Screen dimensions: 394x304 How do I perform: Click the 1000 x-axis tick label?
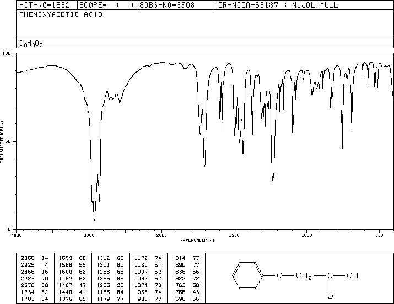tap(307, 235)
